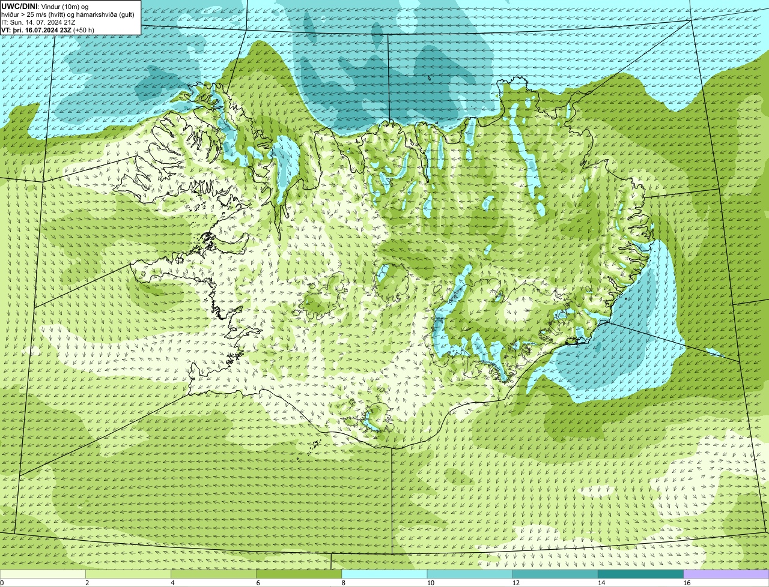Screen dimensions: 769x587
Task: Click the legend tick label "8"
Action: click(x=343, y=583)
